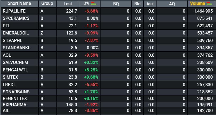Viewport: 216px width, 115px height.
Task: Select the BQ column header
Action: pyautogui.click(x=116, y=4)
